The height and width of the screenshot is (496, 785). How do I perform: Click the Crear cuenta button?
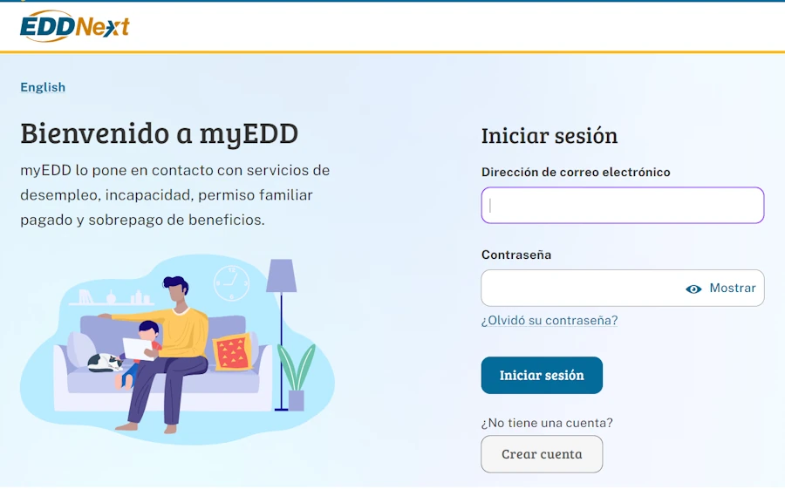coord(542,454)
